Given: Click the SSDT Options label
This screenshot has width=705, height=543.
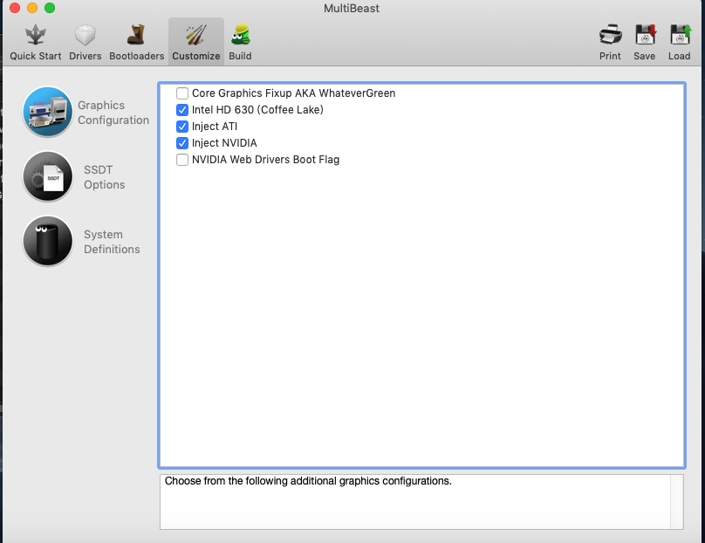Looking at the screenshot, I should (105, 177).
